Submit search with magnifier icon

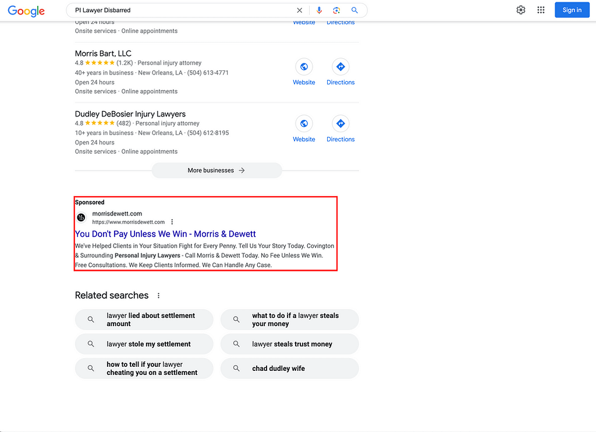[354, 10]
